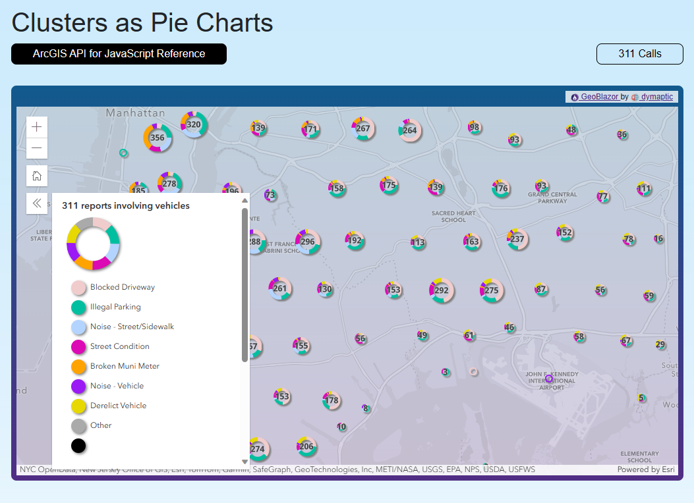Click the pie cluster labeled 320

194,124
